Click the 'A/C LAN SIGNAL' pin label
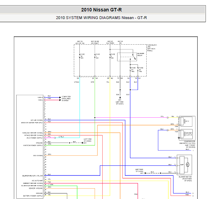 click(37, 120)
